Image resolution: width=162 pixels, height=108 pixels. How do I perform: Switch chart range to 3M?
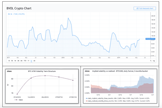(18, 60)
